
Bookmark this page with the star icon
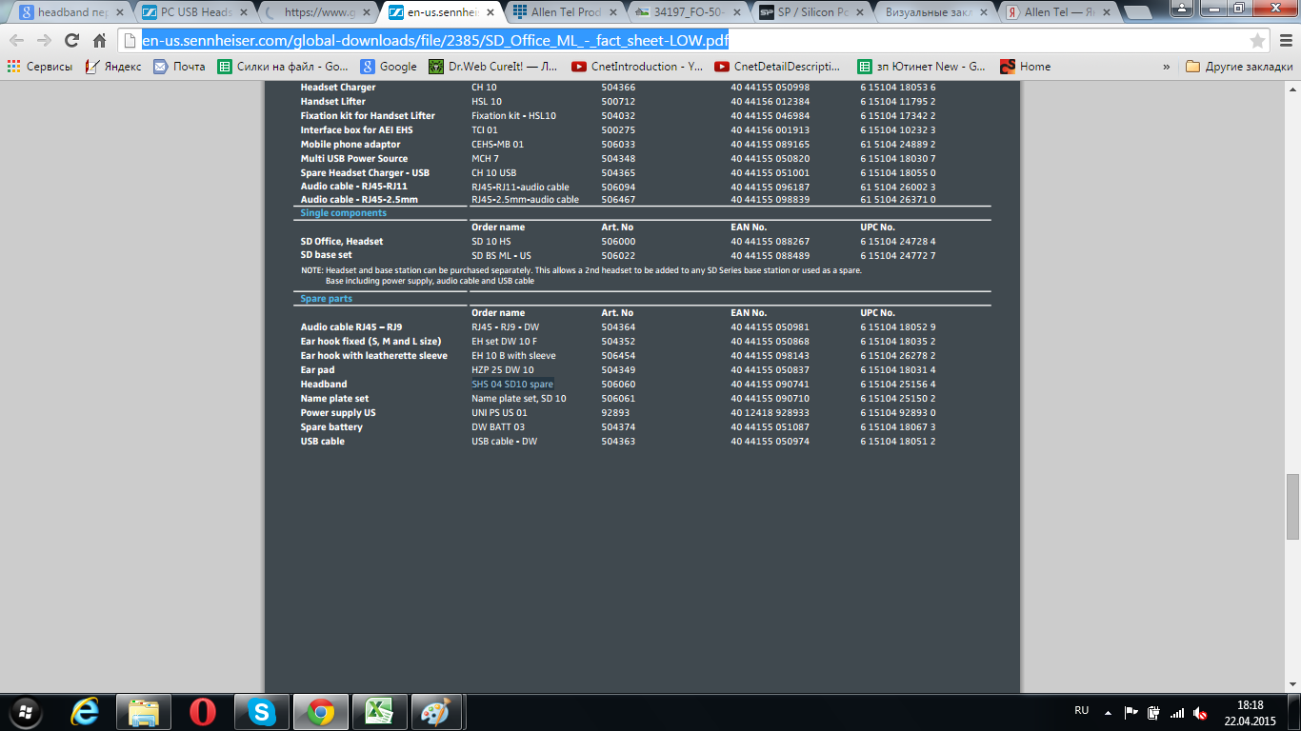point(1257,41)
